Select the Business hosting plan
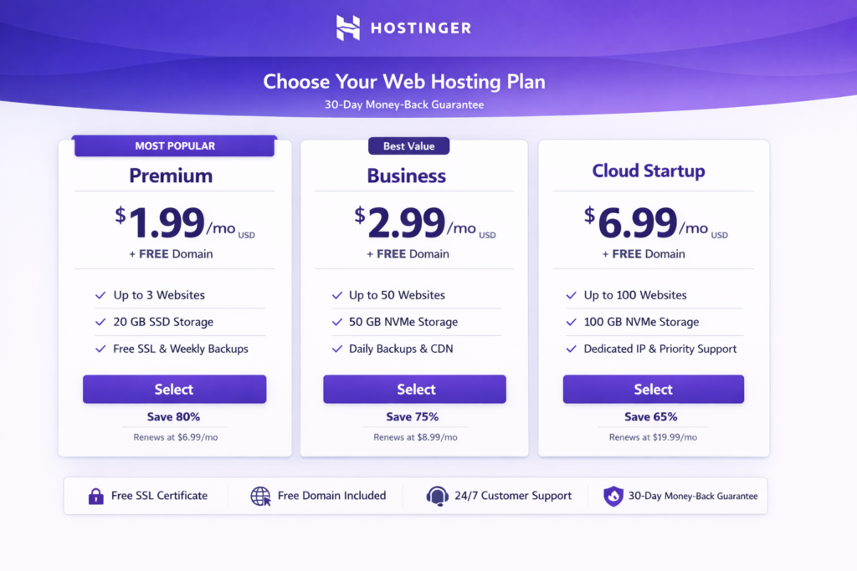The width and height of the screenshot is (857, 571). click(x=415, y=390)
